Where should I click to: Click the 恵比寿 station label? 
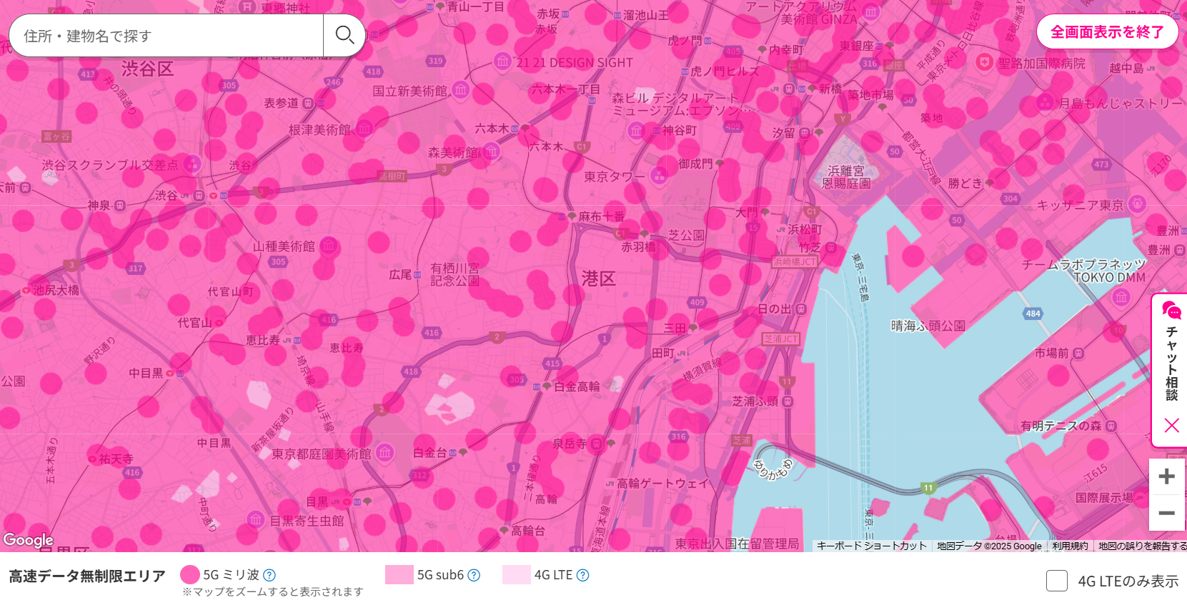(263, 340)
